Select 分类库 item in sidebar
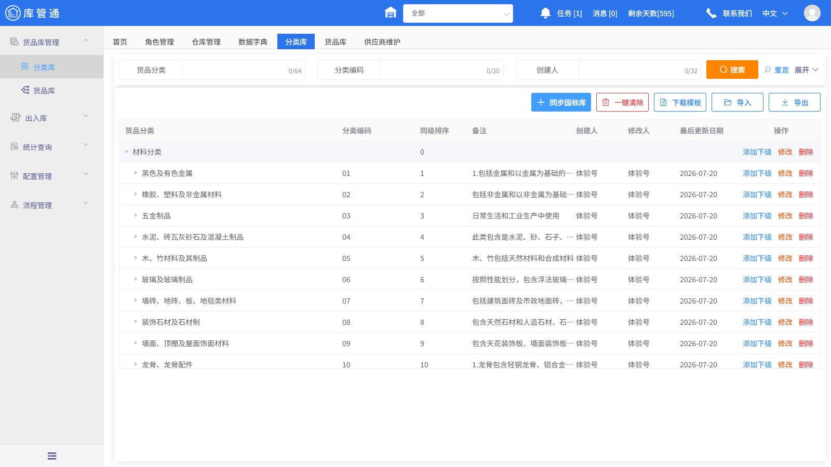The width and height of the screenshot is (831, 467). 52,67
